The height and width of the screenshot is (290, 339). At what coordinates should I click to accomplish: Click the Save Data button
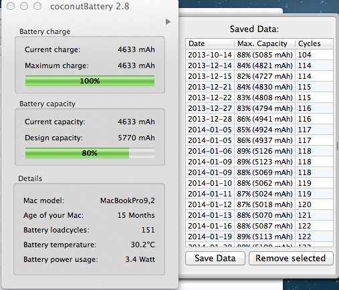click(x=215, y=259)
